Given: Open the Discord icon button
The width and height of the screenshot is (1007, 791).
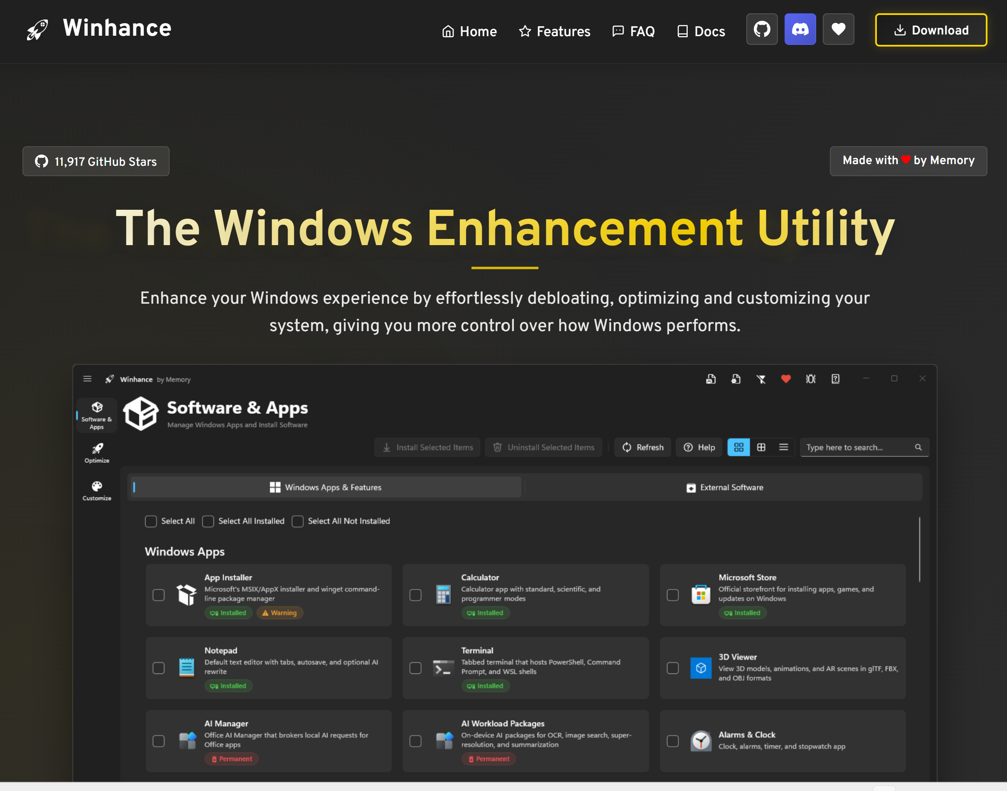Looking at the screenshot, I should pos(800,29).
